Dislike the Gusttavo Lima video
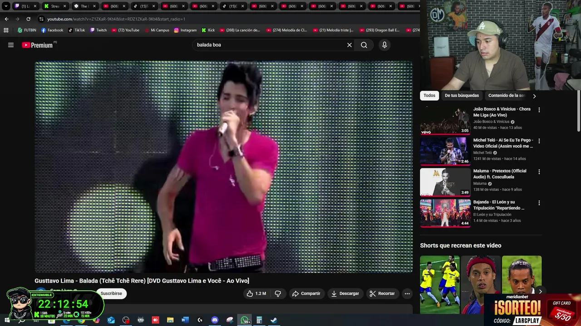The height and width of the screenshot is (326, 581). 278,293
